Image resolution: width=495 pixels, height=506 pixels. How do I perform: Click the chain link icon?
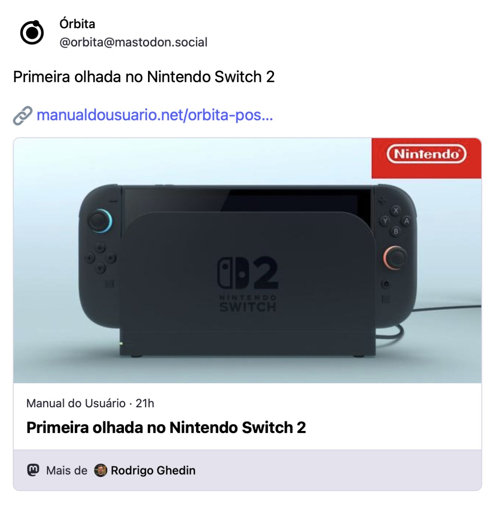[x=23, y=116]
